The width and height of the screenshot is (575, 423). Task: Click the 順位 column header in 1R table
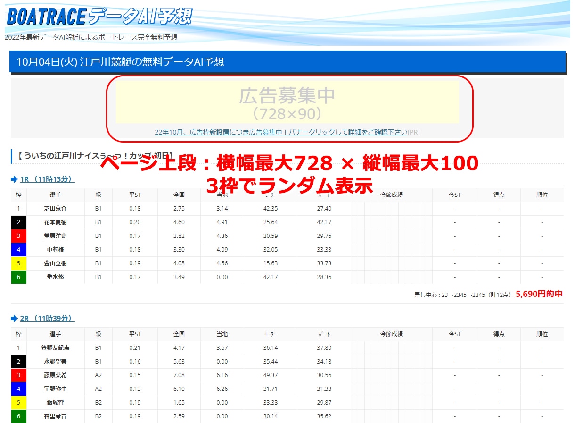point(542,195)
